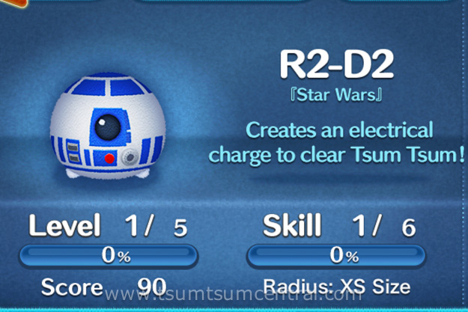Tap the R2-D2 Tsum Tsum plush image
This screenshot has height=312, width=468.
(x=107, y=126)
